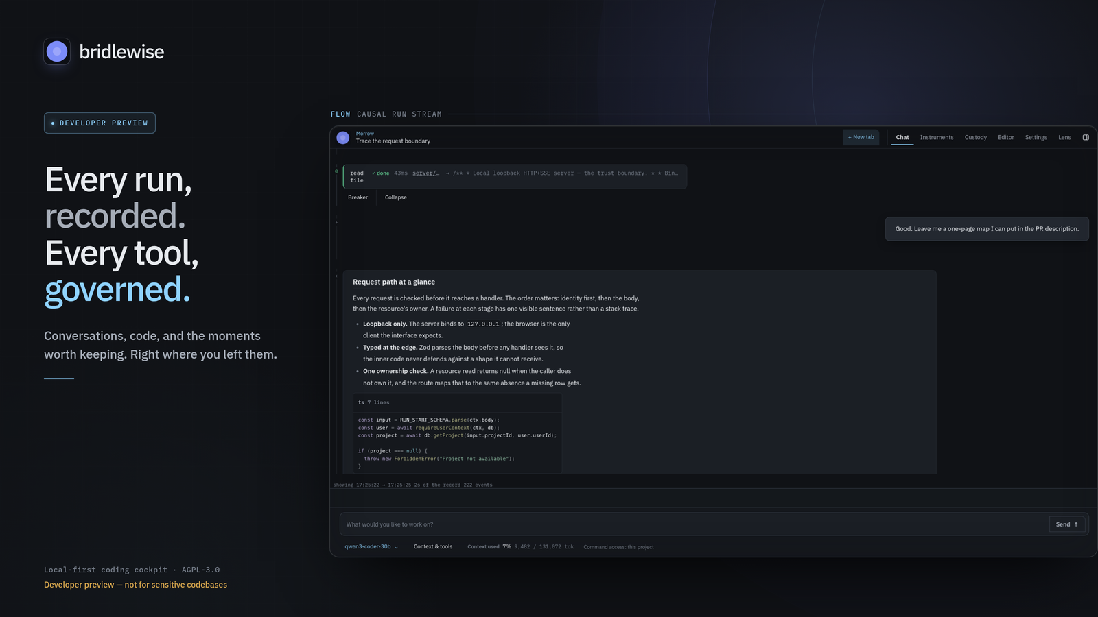
Task: Click the 'Request path at a glance' heading
Action: (x=394, y=282)
